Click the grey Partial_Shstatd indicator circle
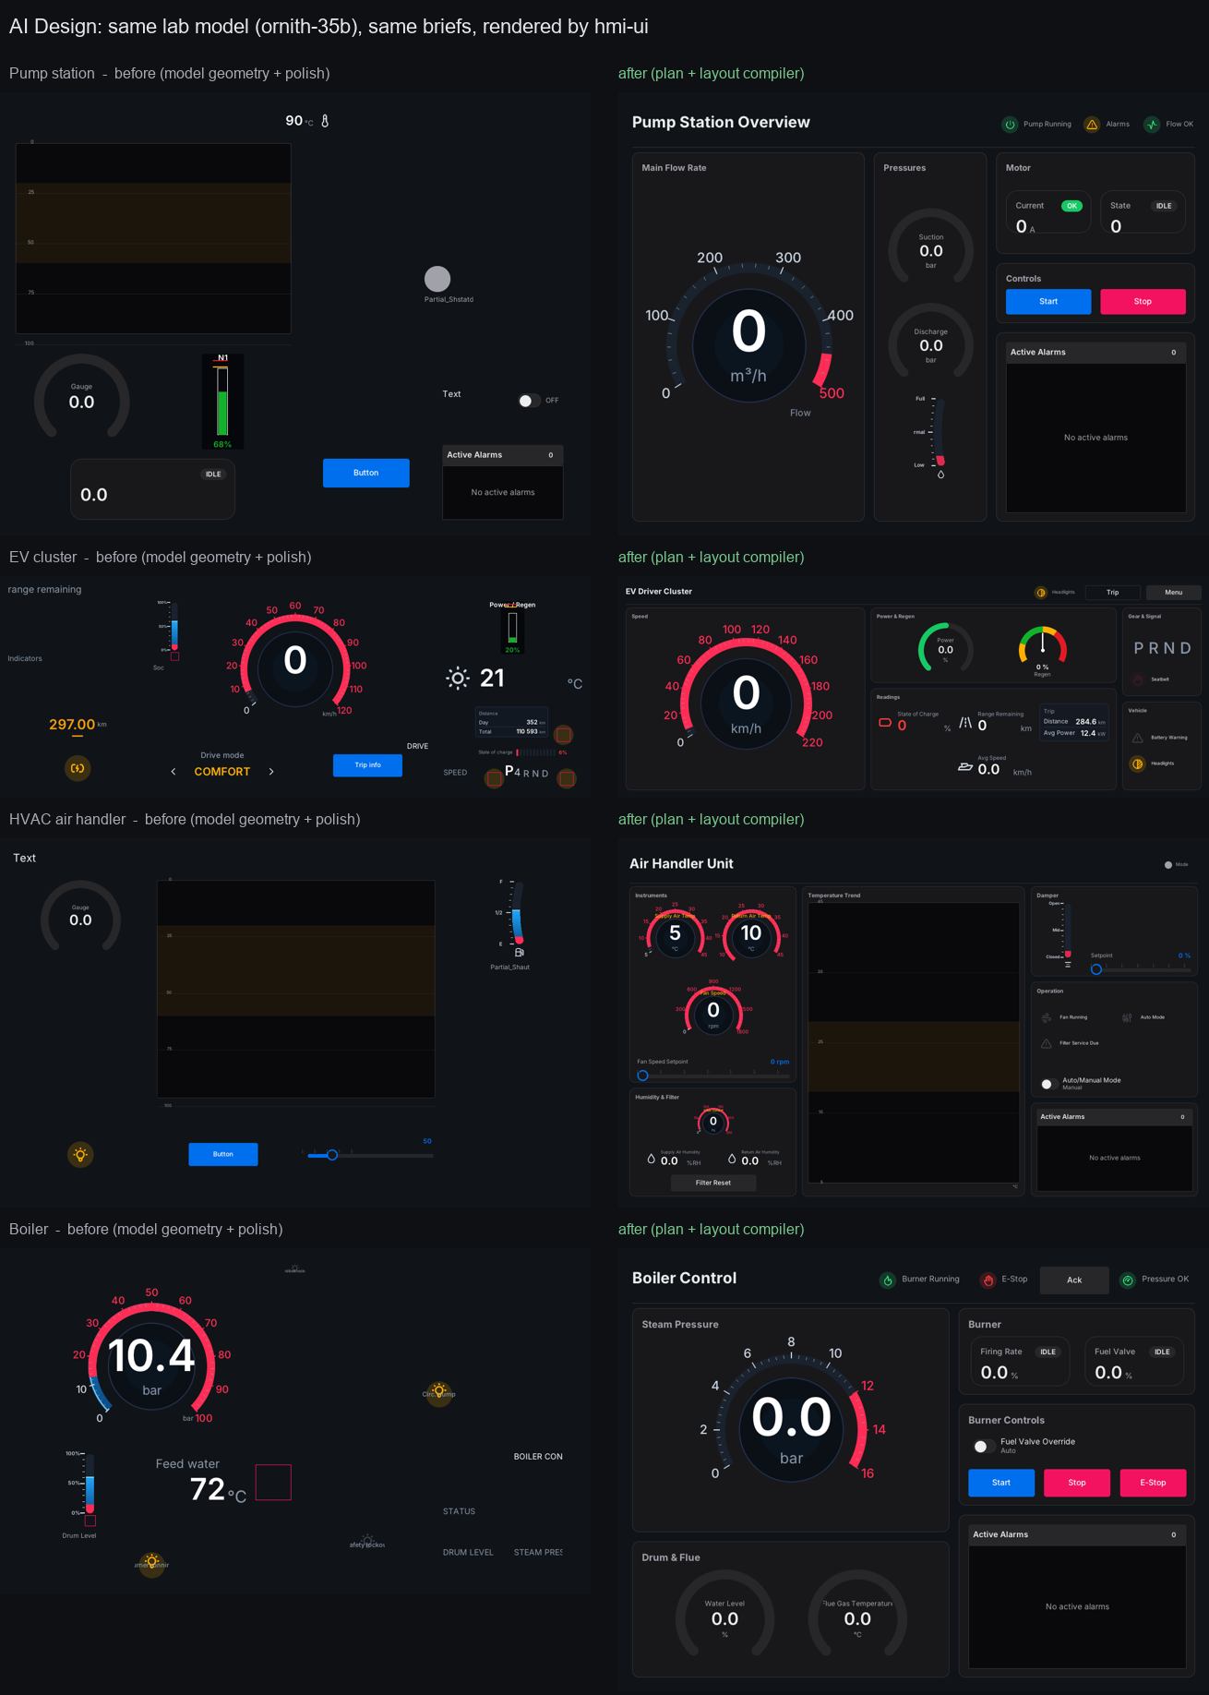The height and width of the screenshot is (1695, 1209). tap(437, 279)
